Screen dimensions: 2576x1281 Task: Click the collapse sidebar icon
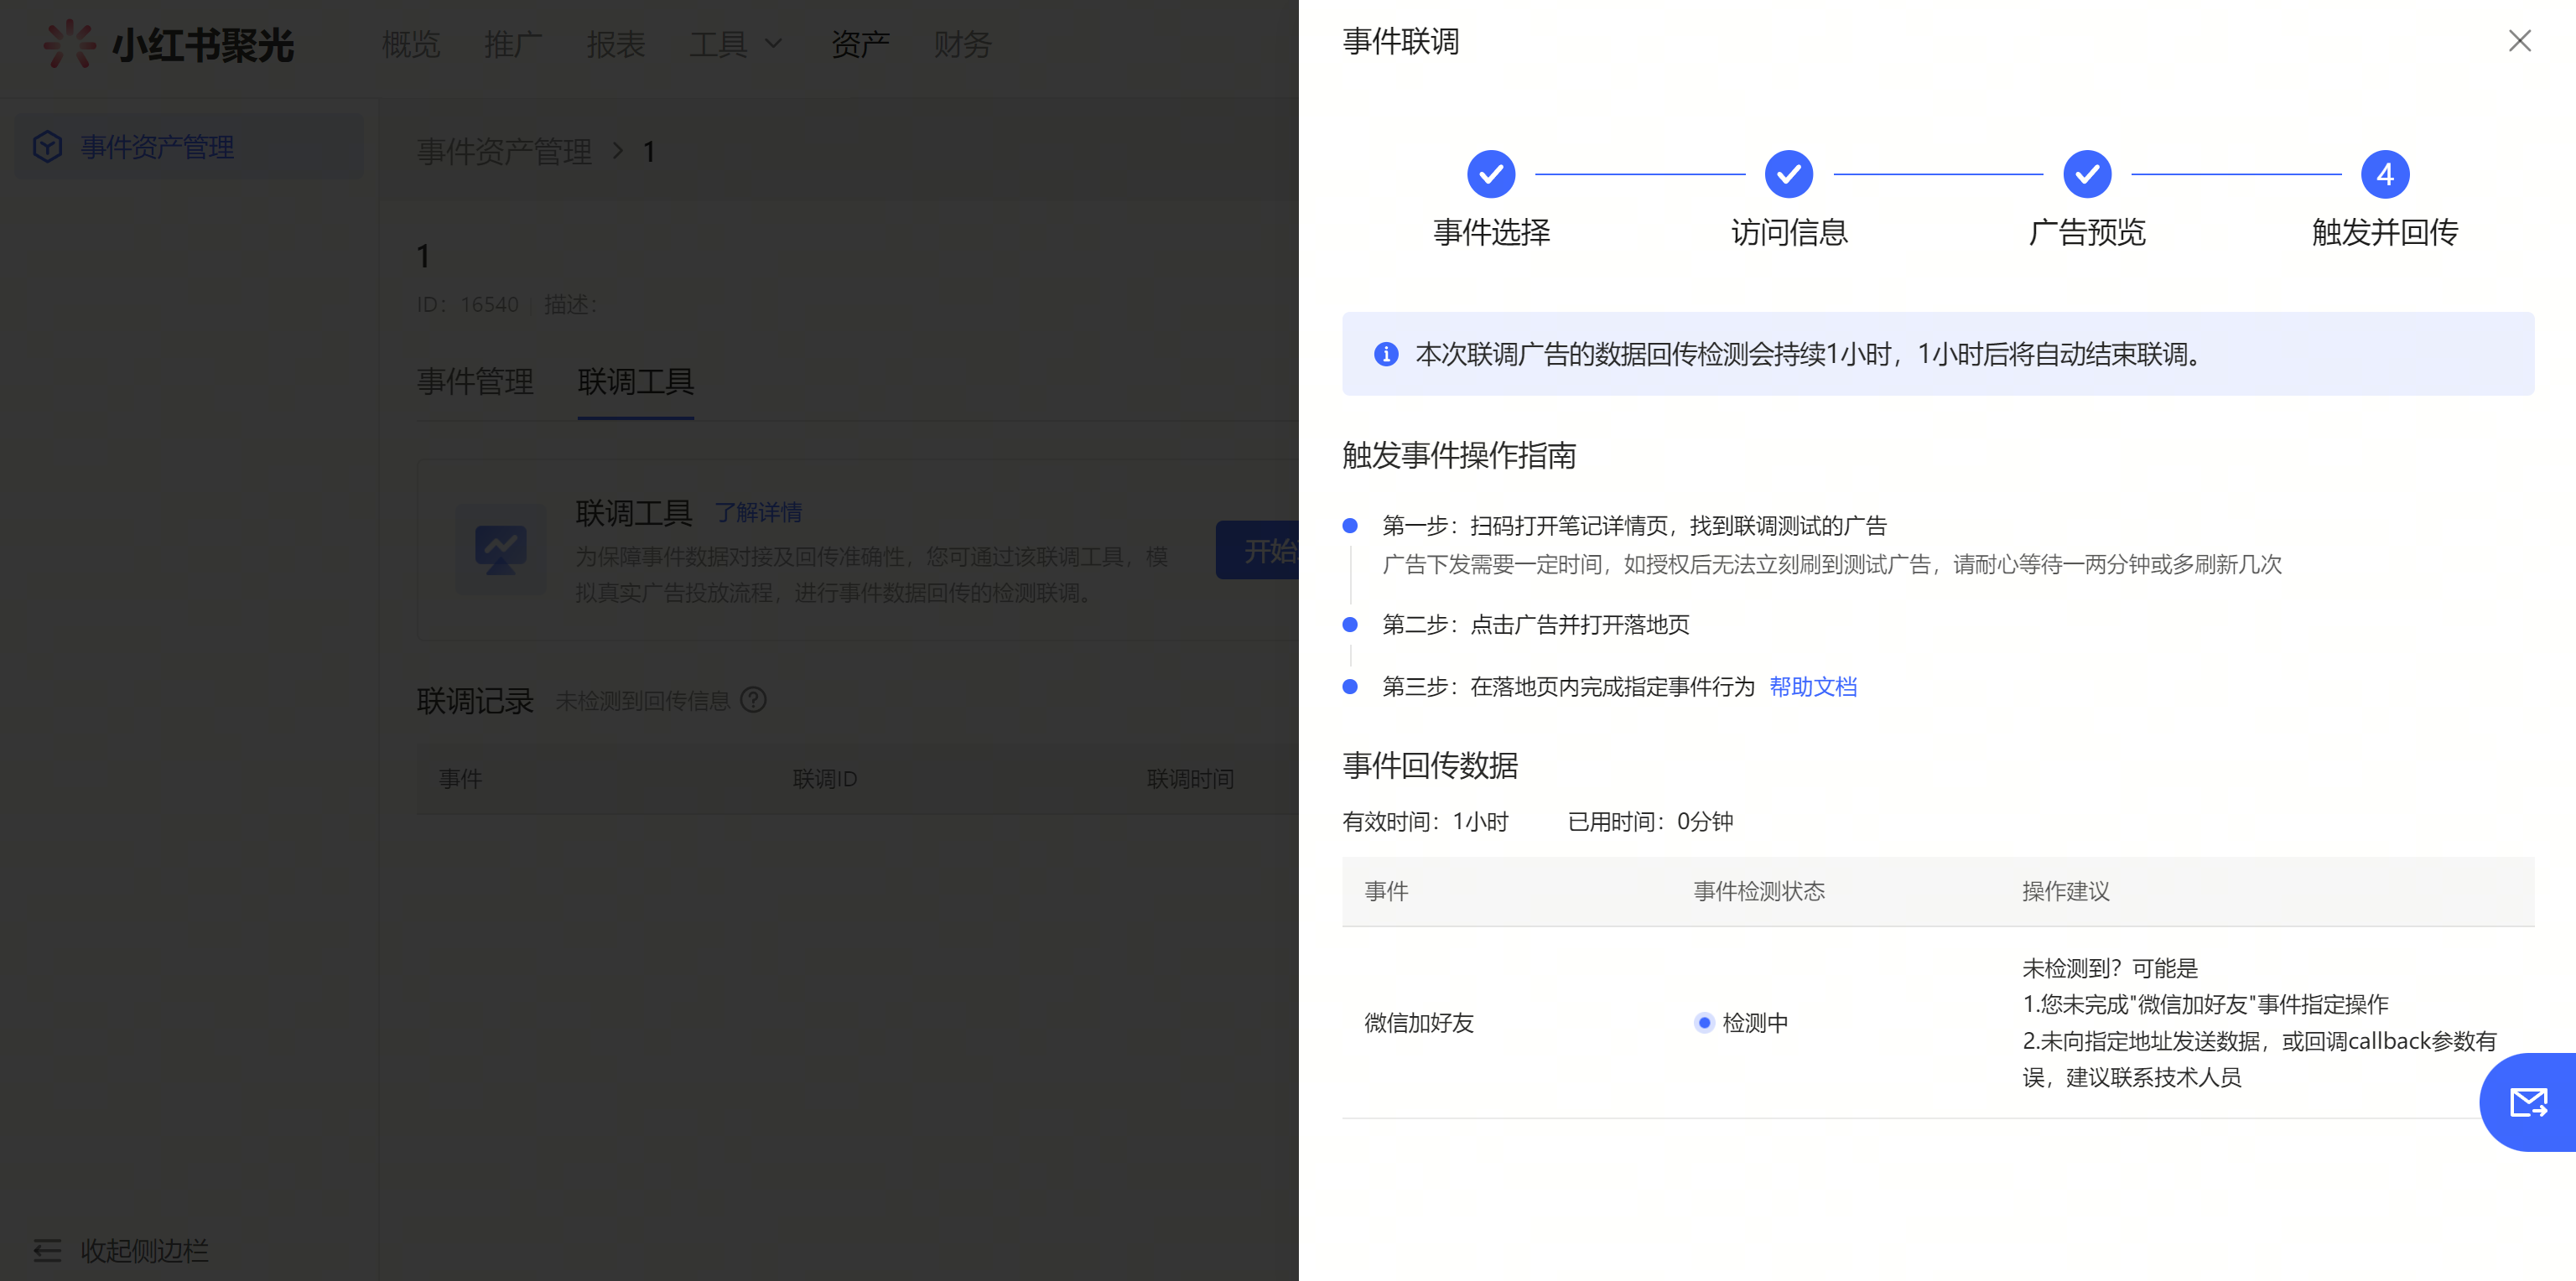click(x=47, y=1250)
